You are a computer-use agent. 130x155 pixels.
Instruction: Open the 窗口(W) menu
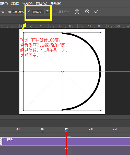tap(41, 4)
